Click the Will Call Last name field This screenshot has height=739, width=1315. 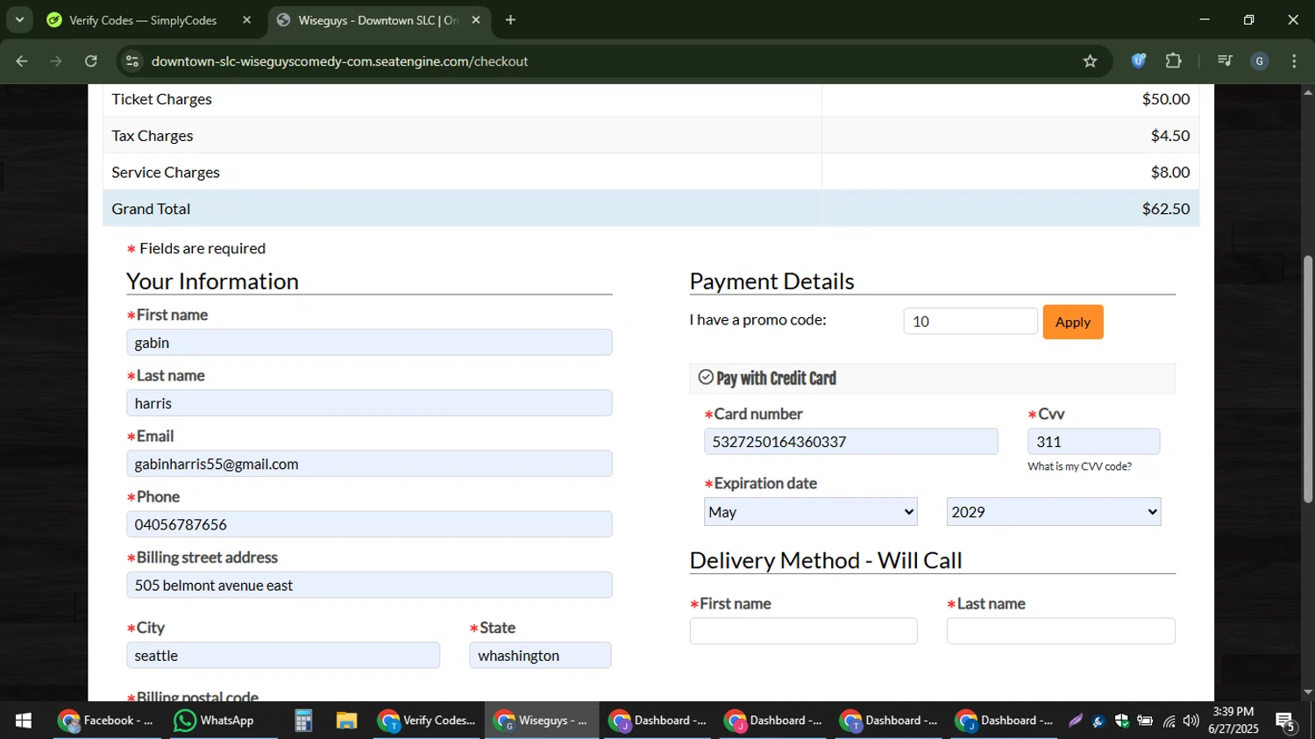(1061, 631)
